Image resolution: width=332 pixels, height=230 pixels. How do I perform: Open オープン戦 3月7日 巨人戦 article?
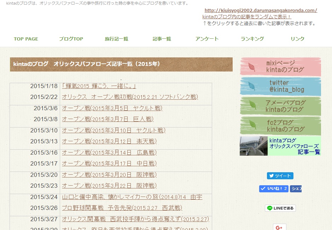click(x=108, y=119)
